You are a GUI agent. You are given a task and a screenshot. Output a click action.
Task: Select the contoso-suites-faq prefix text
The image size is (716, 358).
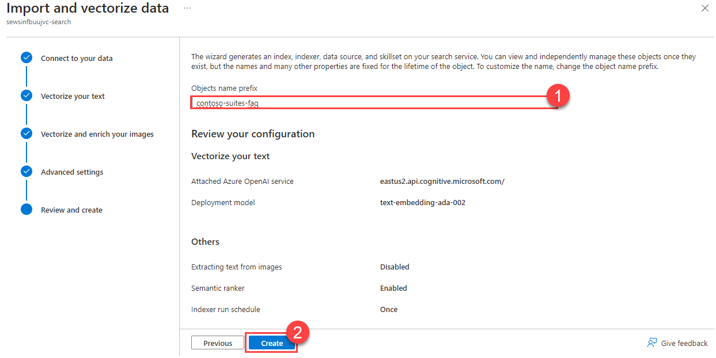point(226,103)
